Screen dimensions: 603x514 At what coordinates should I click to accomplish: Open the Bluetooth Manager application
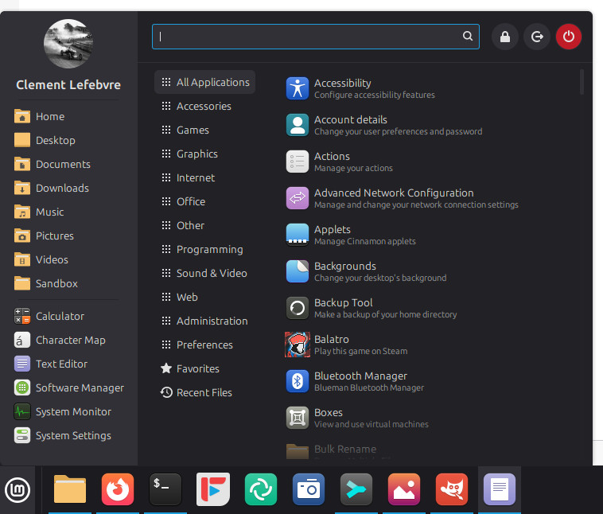pos(360,381)
